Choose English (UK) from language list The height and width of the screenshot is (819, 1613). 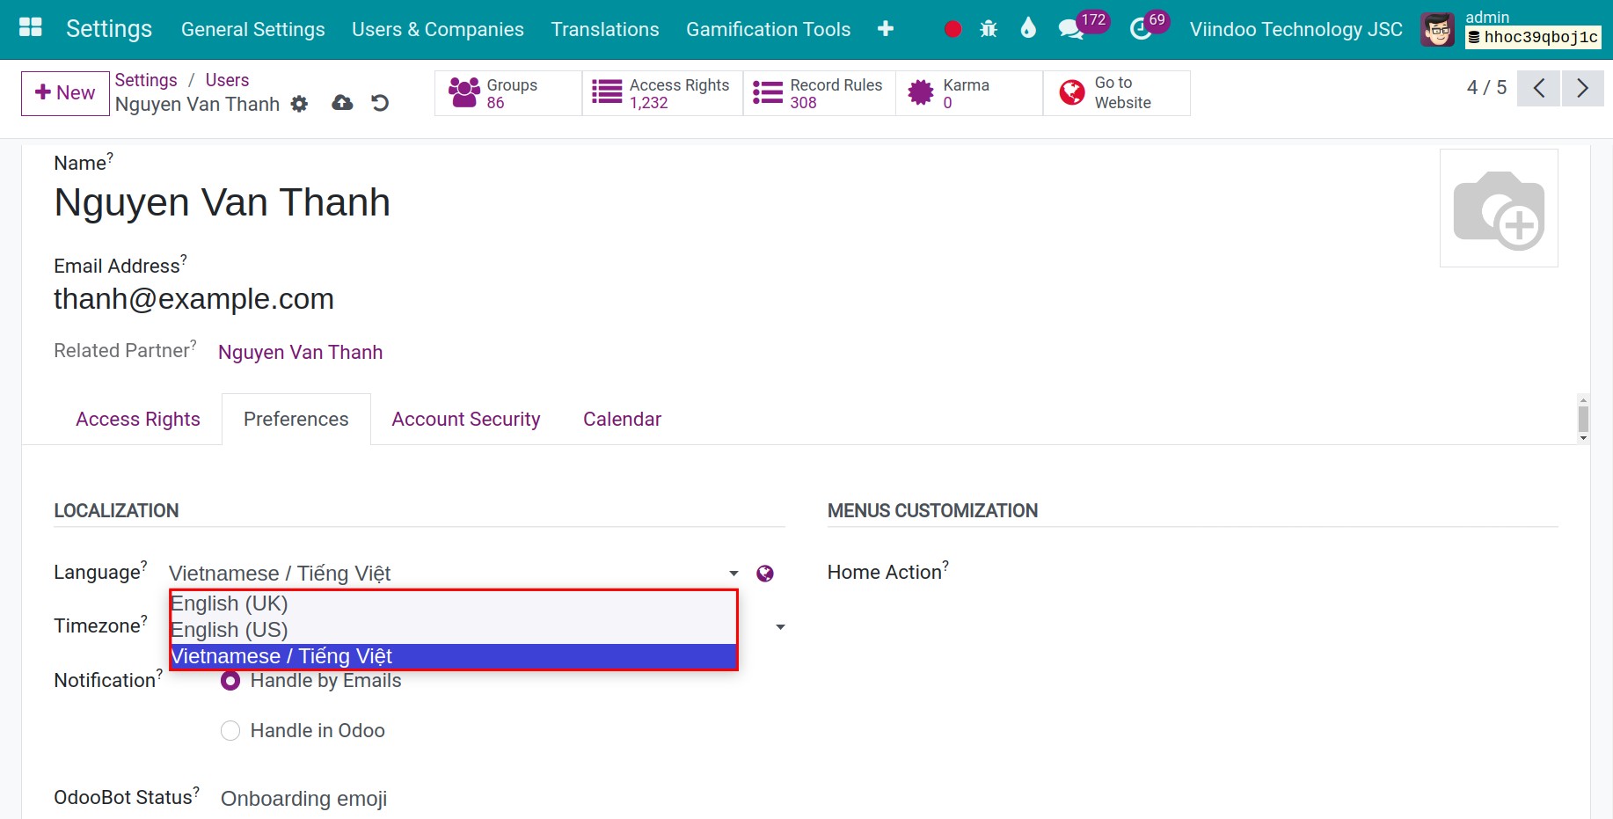point(453,603)
